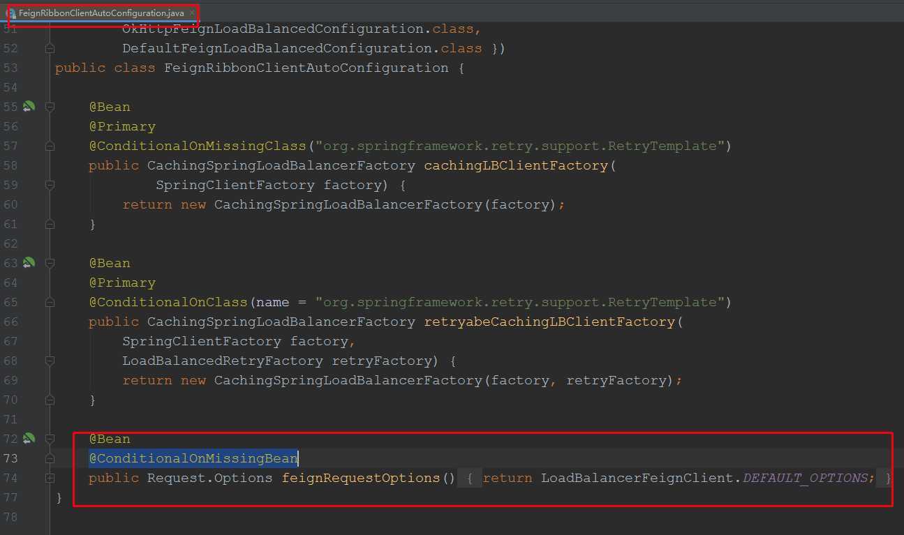This screenshot has height=535, width=904.
Task: Click the fold marker on line 73
Action: coord(50,458)
